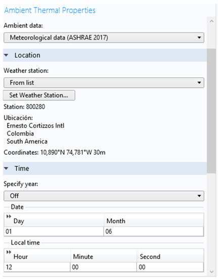Open the Specify year dropdown

104,196
